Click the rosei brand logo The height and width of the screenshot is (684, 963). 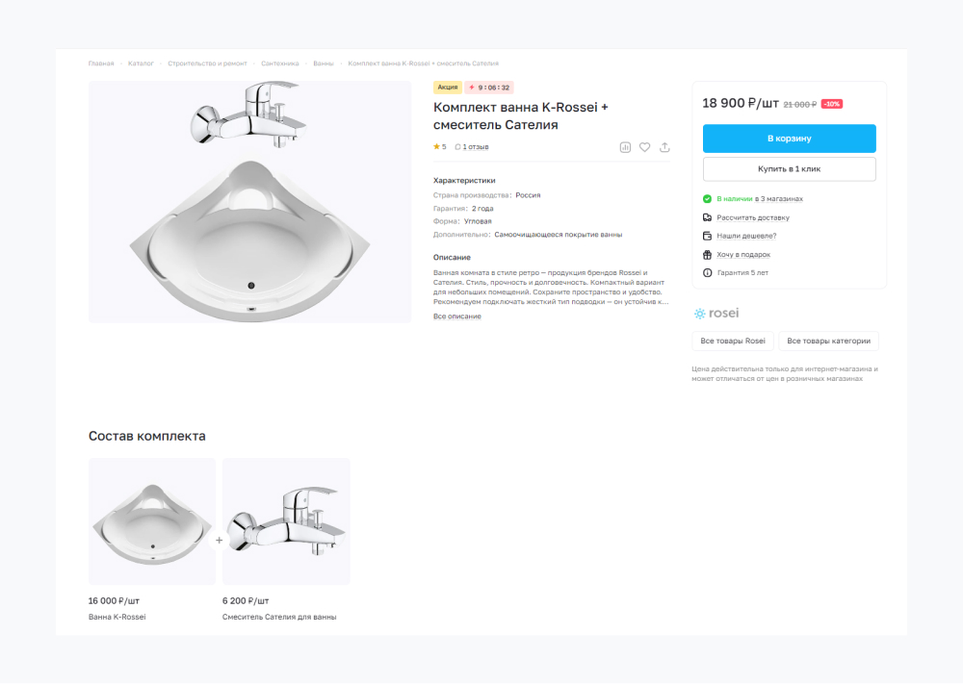(716, 314)
